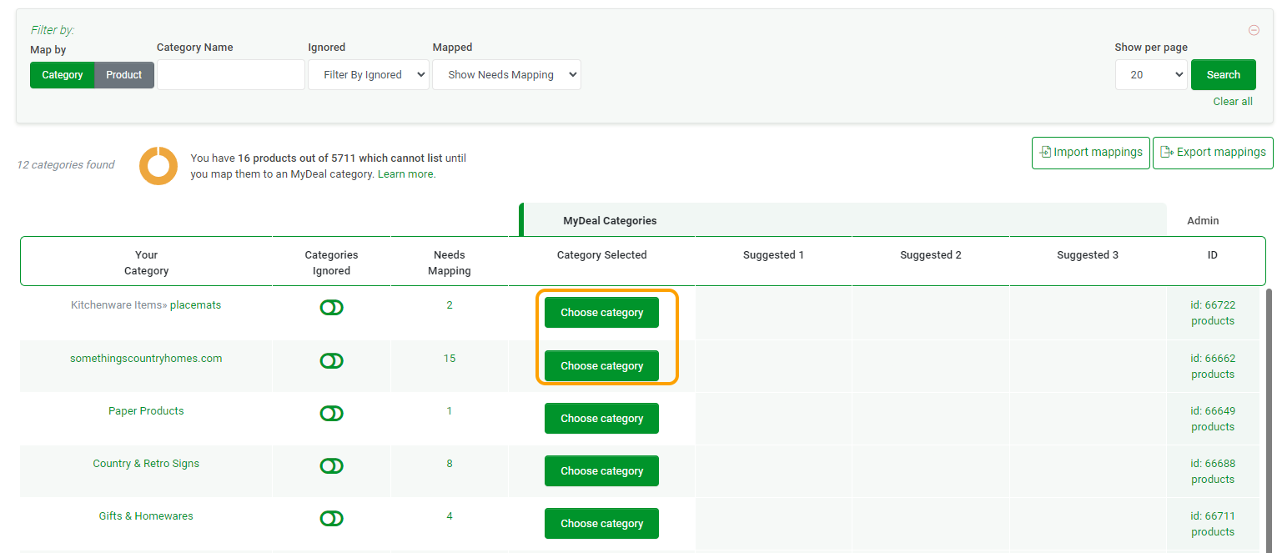
Task: Click the Category Selected column header
Action: click(601, 255)
